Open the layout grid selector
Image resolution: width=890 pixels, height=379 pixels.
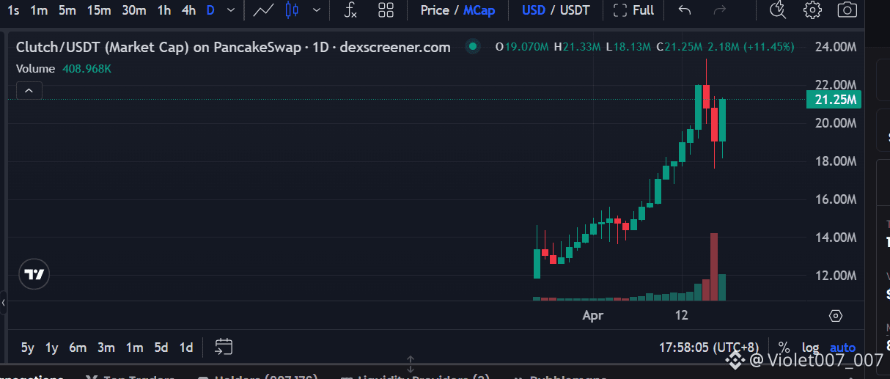(386, 10)
